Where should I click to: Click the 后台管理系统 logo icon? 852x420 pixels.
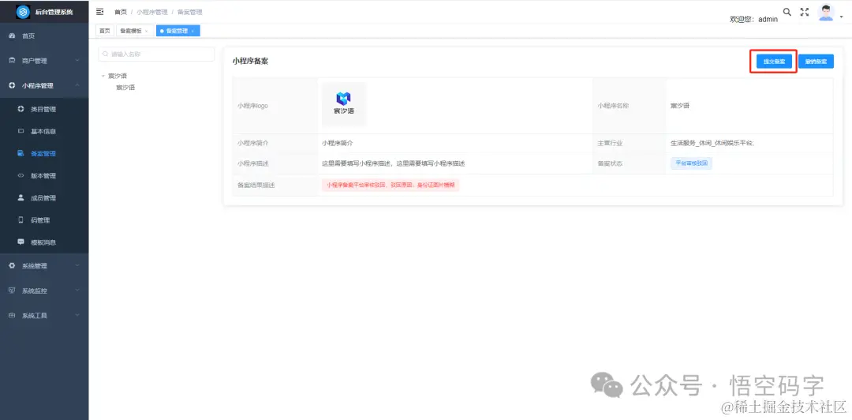(23, 11)
